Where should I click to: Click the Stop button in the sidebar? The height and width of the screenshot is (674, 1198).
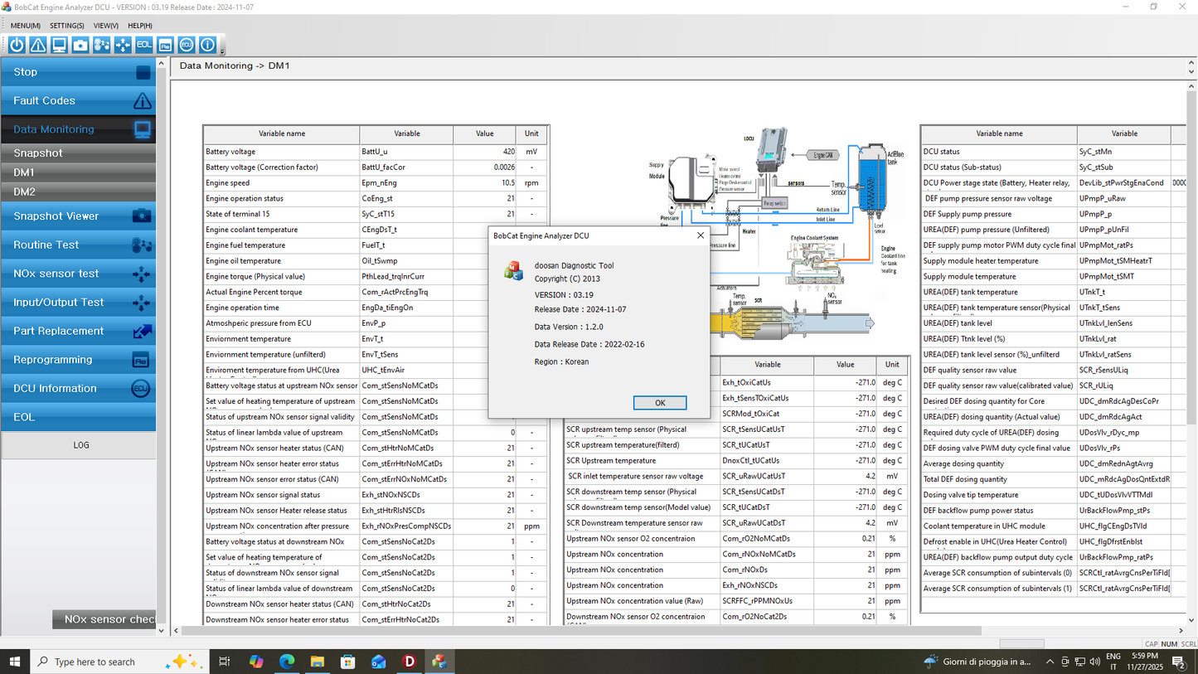click(78, 72)
